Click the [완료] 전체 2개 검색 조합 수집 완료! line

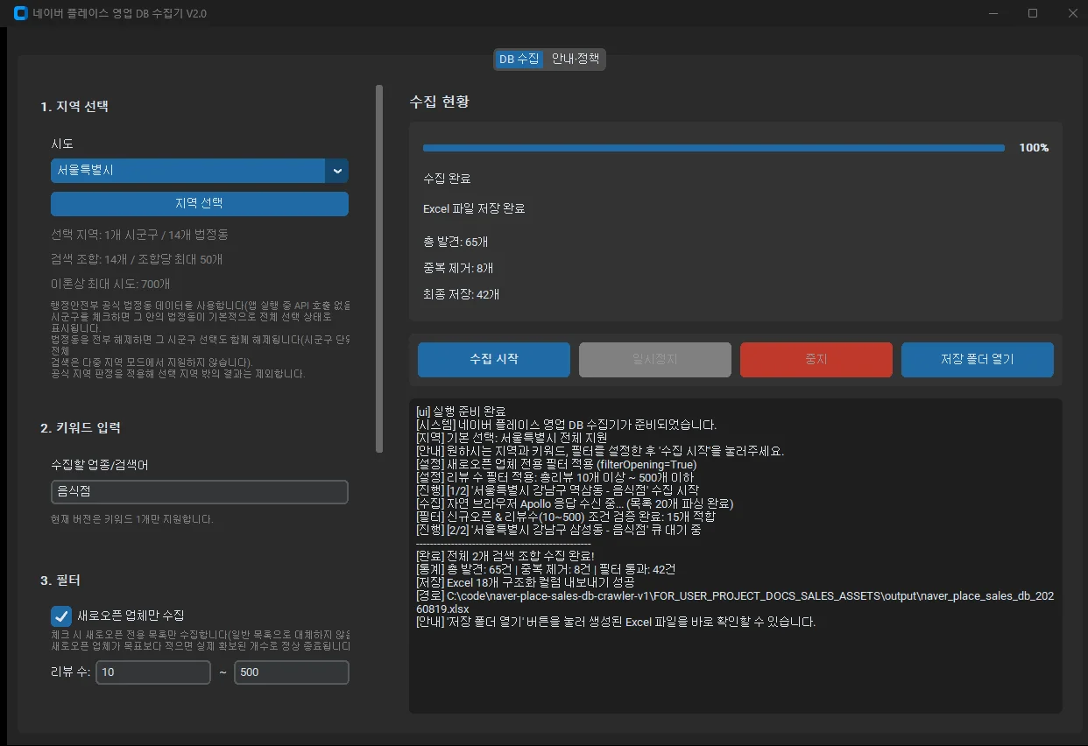505,556
